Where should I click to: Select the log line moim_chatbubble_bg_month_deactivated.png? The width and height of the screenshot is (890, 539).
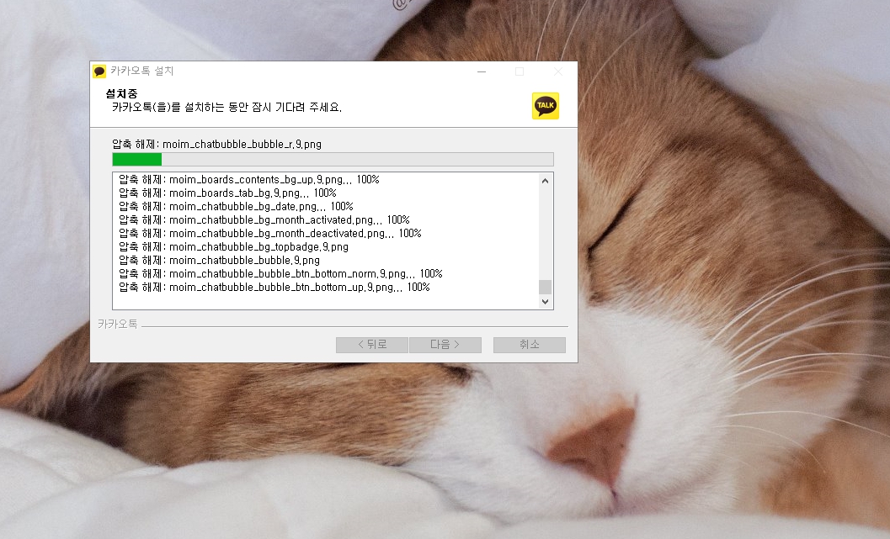[269, 234]
